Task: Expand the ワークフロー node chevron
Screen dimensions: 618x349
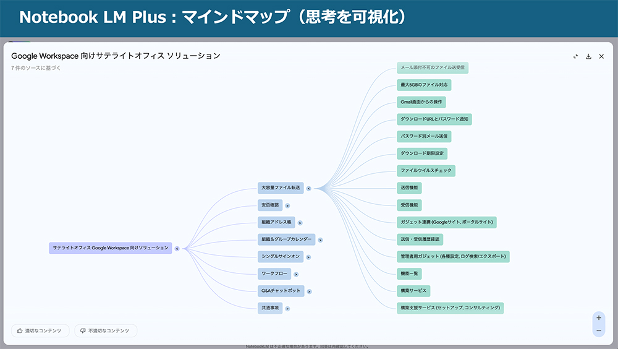Action: [295, 274]
